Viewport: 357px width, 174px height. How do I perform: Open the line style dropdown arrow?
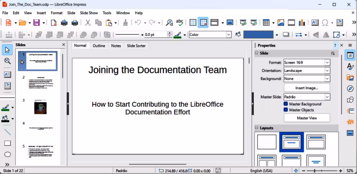(x=142, y=35)
